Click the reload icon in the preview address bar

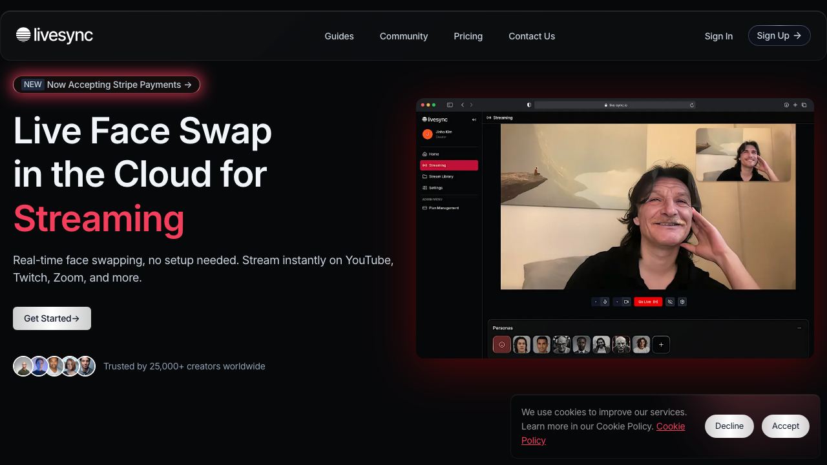[x=692, y=105]
